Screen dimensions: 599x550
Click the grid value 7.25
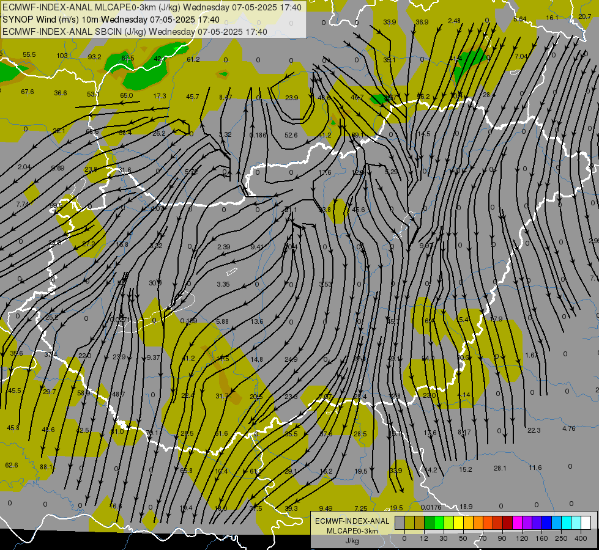tap(361, 508)
